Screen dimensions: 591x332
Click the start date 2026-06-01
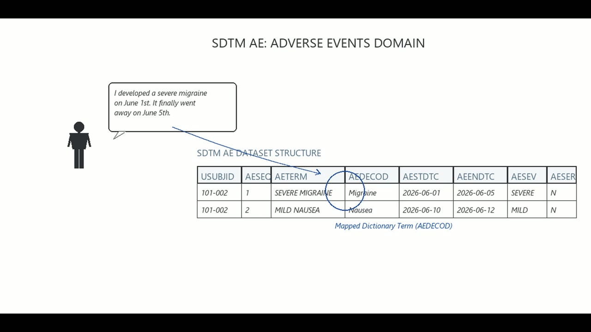pos(426,193)
